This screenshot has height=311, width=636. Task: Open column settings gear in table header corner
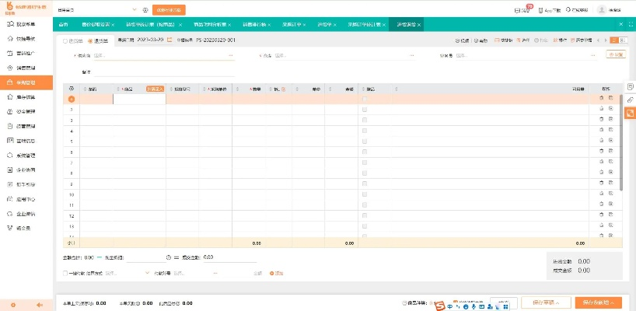click(72, 89)
